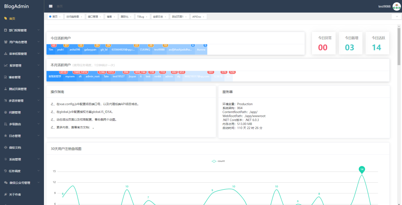Viewport: 402px width, 205px height.
Task: Click the hamburger sidebar collapse icon
Action: pos(51,6)
